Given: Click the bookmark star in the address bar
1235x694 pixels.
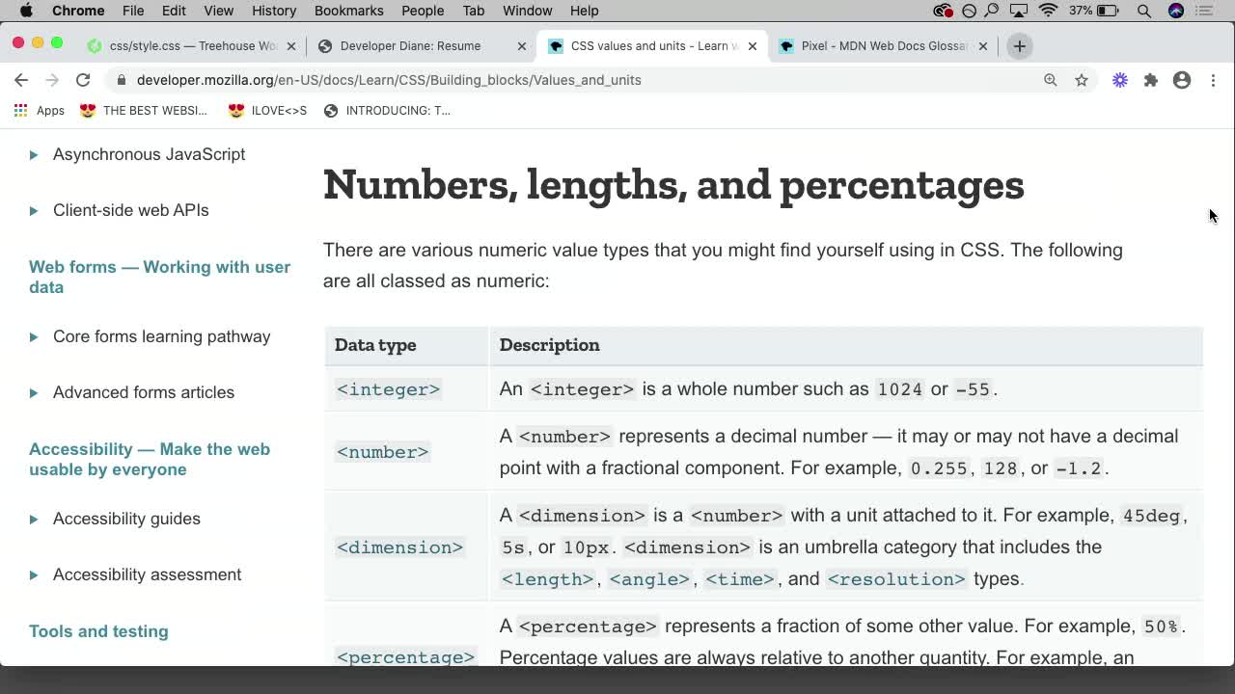Looking at the screenshot, I should (x=1081, y=80).
